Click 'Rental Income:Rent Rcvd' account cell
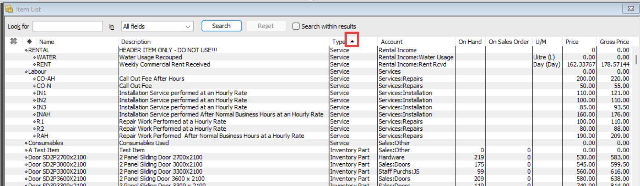640x186 pixels. (412, 64)
